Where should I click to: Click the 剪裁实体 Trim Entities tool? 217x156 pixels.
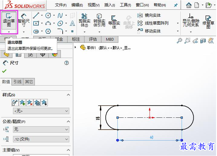[x=84, y=20]
